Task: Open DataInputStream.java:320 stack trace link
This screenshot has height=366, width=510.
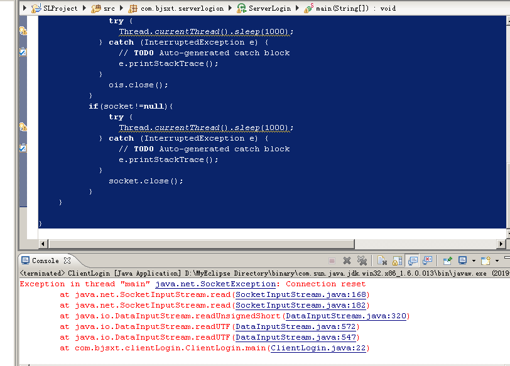Action: point(346,316)
